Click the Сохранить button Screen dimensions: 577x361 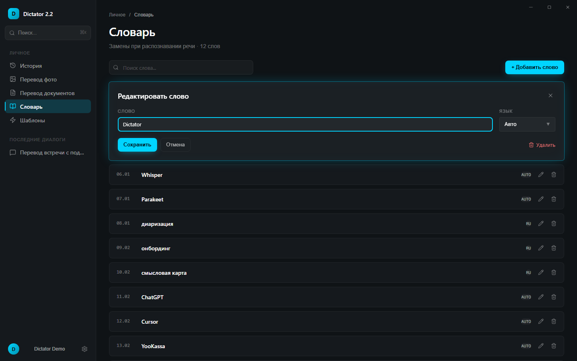pyautogui.click(x=137, y=145)
